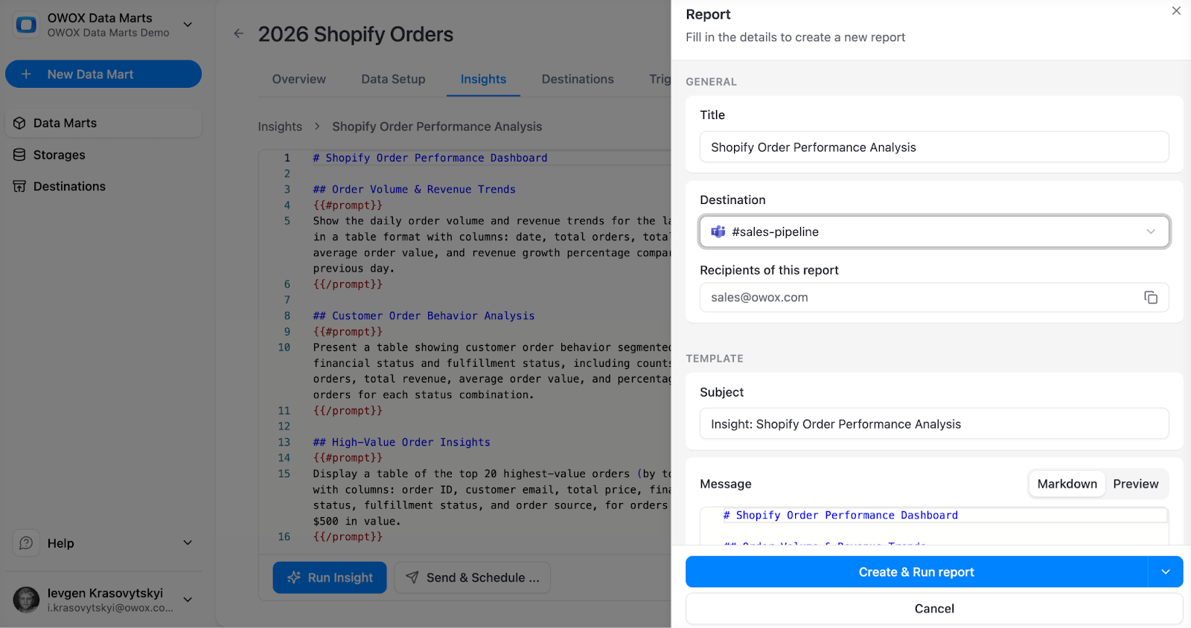The width and height of the screenshot is (1191, 628).
Task: Cancel the report creation
Action: pyautogui.click(x=933, y=608)
